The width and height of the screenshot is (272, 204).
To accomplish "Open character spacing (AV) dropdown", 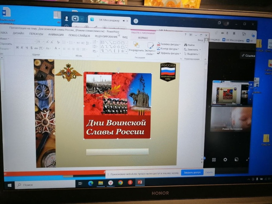I will click(41, 48).
